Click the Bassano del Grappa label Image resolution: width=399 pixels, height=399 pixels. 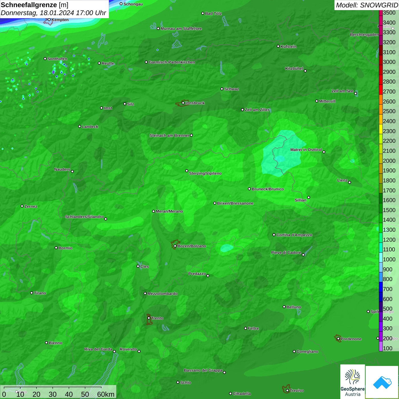pyautogui.click(x=203, y=370)
